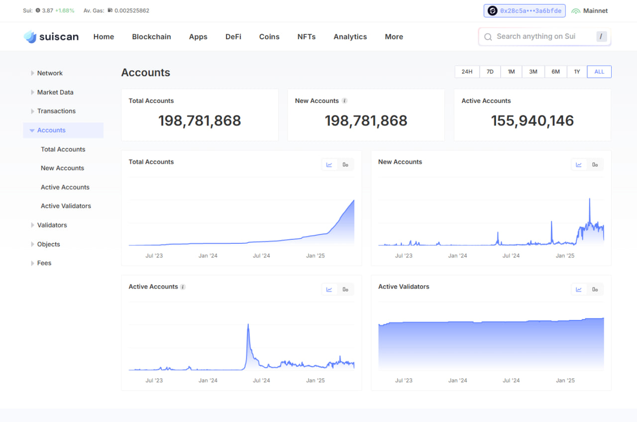Image resolution: width=637 pixels, height=422 pixels.
Task: Click the info icon beside New Accounts
Action: click(344, 101)
